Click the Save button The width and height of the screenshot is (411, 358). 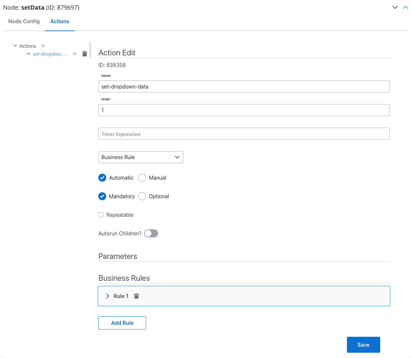coord(364,345)
